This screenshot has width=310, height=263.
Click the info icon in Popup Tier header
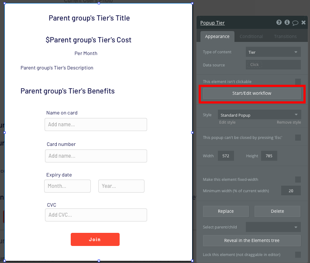coord(287,23)
